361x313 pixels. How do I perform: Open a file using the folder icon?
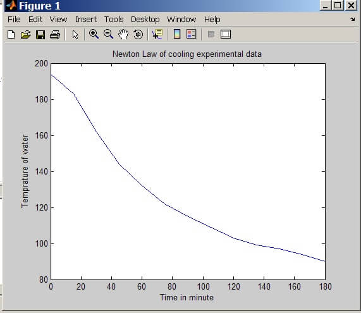click(x=25, y=35)
